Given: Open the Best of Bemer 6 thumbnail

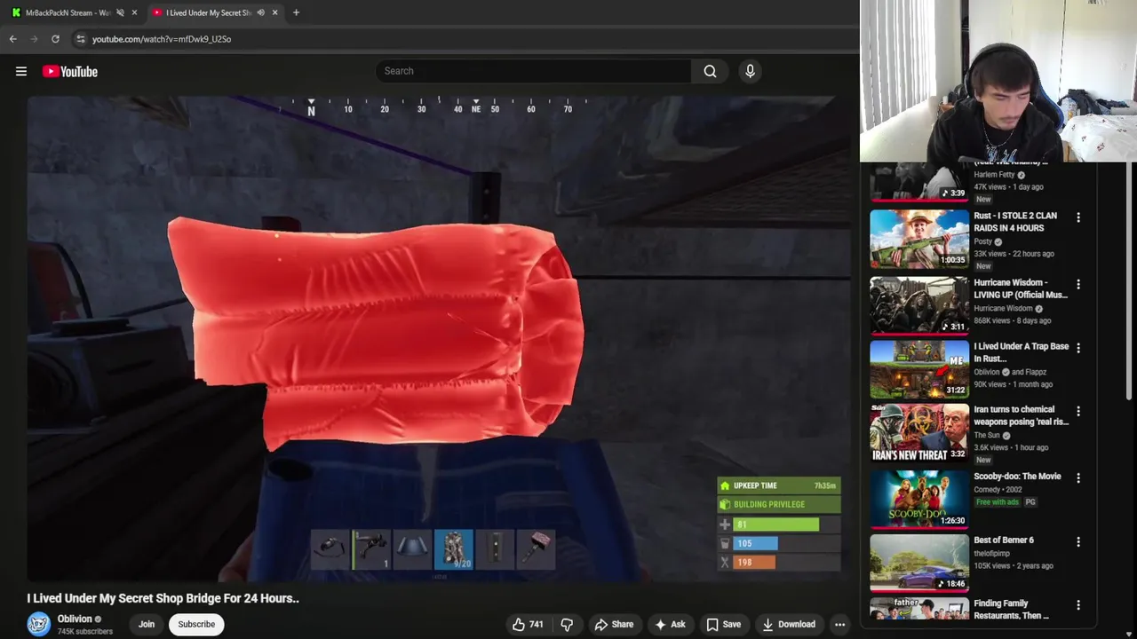Looking at the screenshot, I should coord(919,563).
